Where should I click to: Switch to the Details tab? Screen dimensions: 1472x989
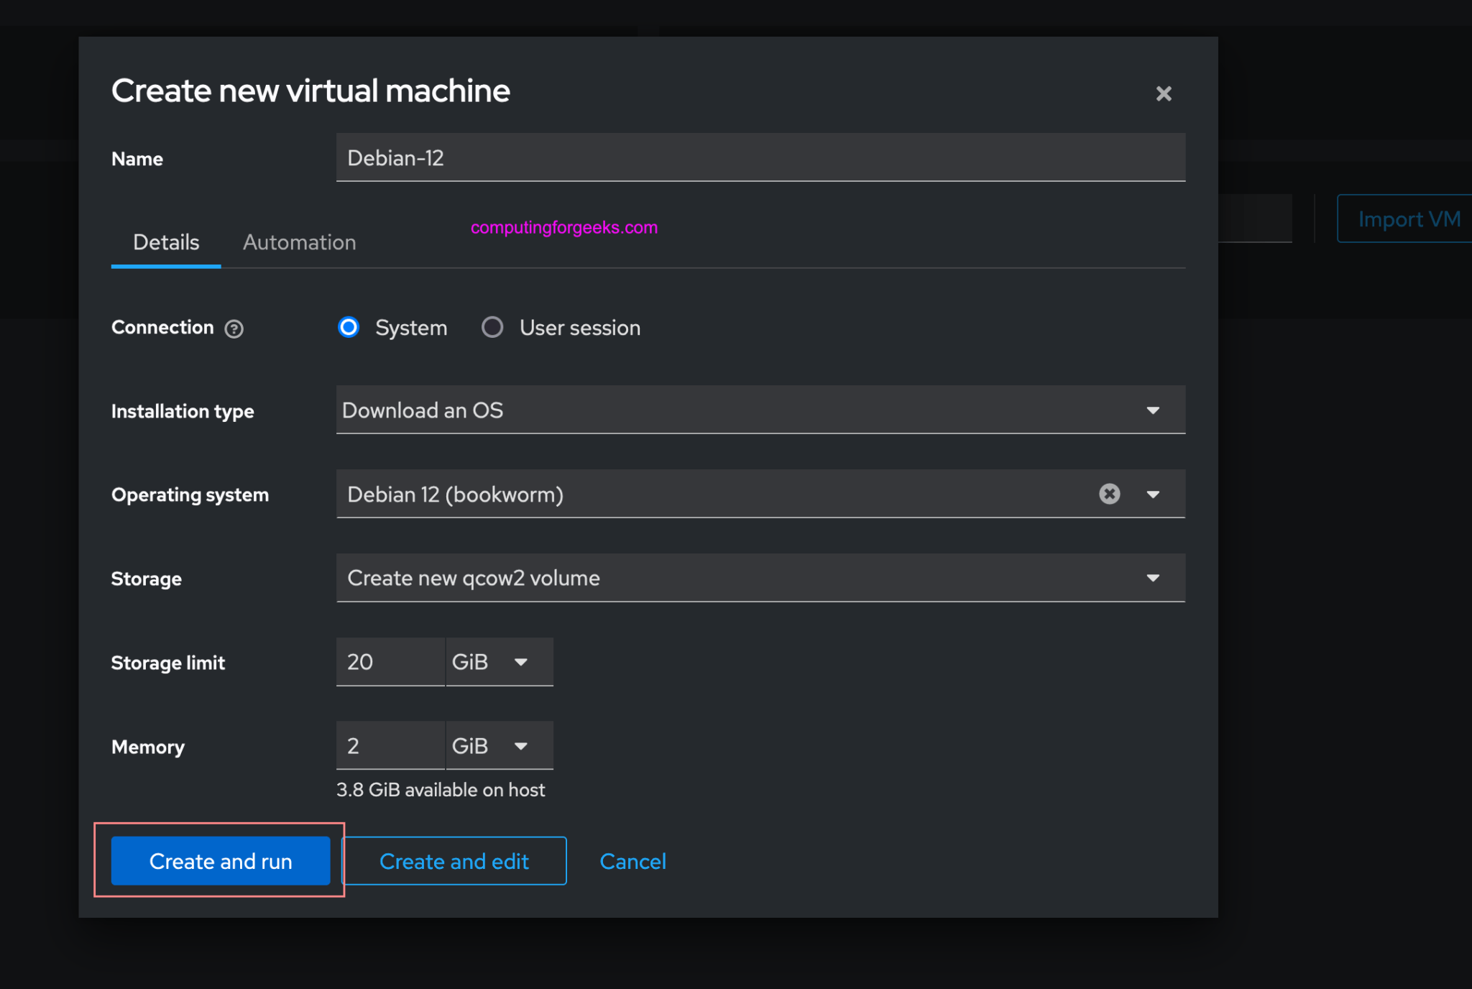click(x=165, y=243)
